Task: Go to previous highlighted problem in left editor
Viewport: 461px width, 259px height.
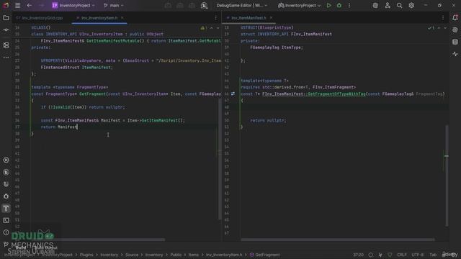Action: coord(211,28)
